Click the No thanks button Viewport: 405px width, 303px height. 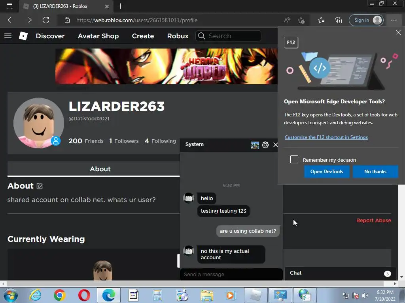(x=375, y=172)
